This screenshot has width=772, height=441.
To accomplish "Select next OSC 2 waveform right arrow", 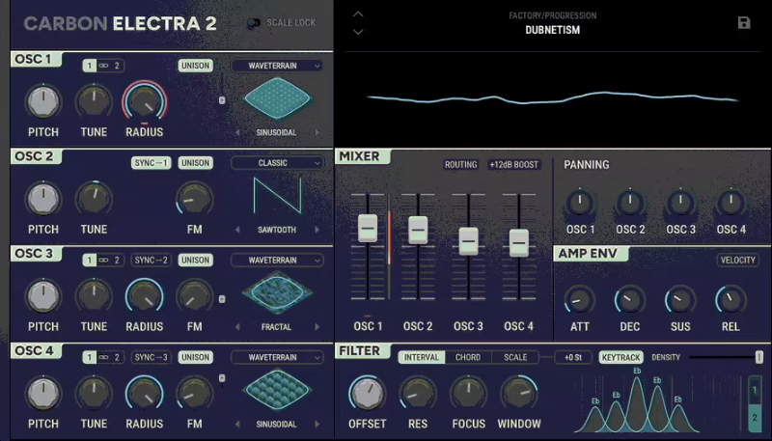I will point(317,230).
